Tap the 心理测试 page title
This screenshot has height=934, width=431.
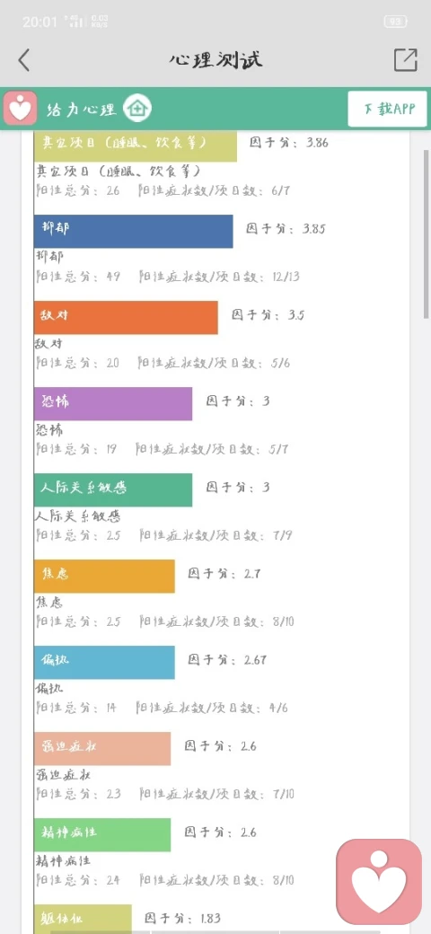pos(215,60)
